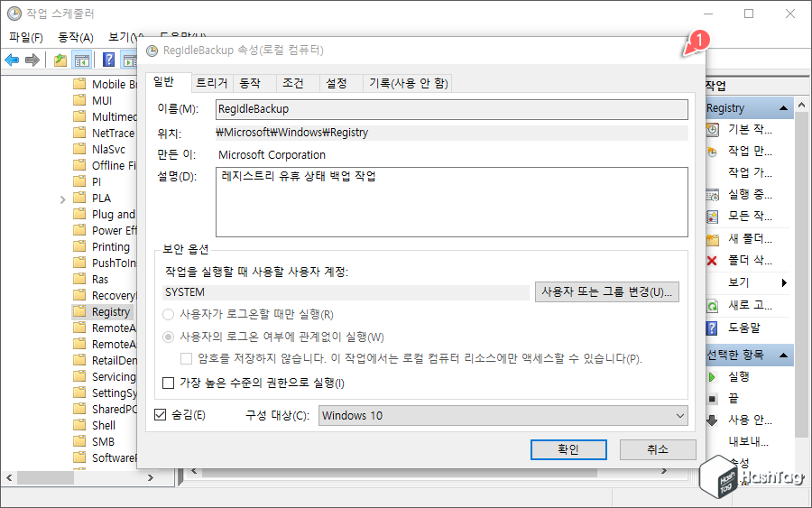Click the Forward arrow toolbar icon
Viewport: 812px width, 508px height.
click(x=32, y=60)
